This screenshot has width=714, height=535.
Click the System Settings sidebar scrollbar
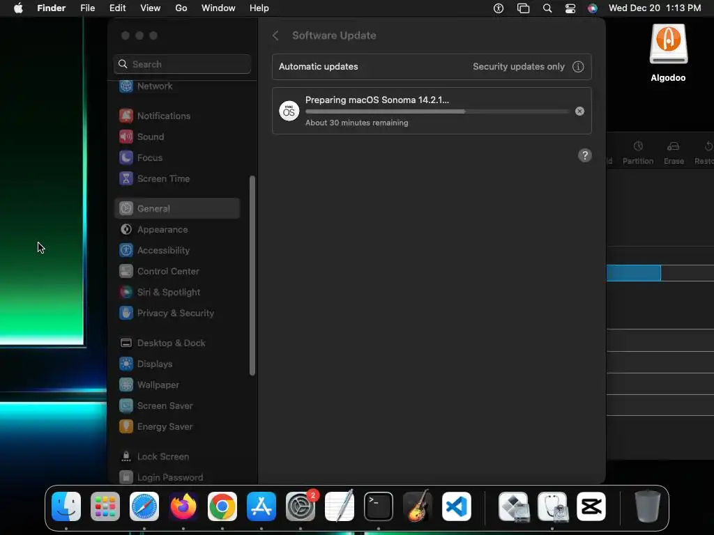coord(252,276)
